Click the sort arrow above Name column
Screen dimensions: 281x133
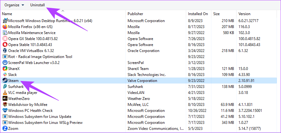tap(63, 11)
